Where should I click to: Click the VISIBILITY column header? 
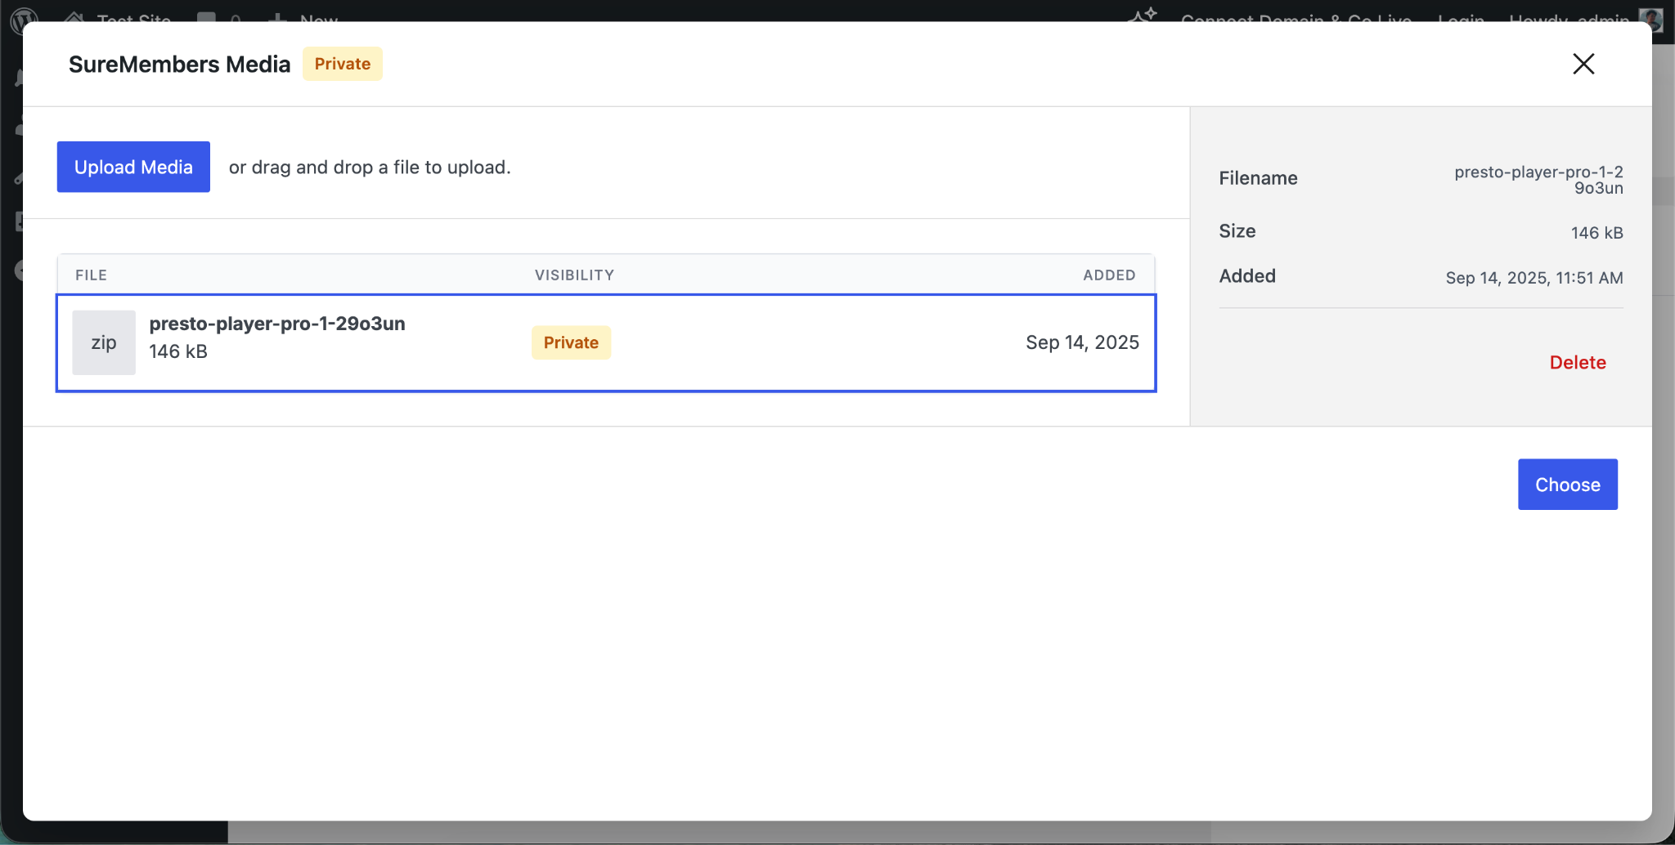(x=574, y=275)
